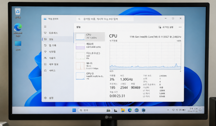Click the search magnifier icon in Task Manager
Screen dimensions: 216x126
[x=79, y=19]
